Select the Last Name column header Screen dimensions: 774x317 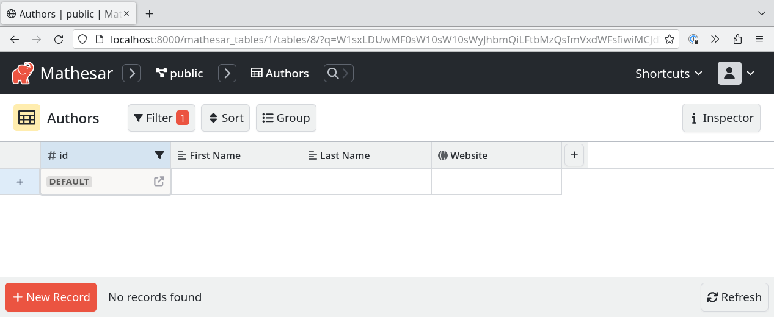point(366,155)
